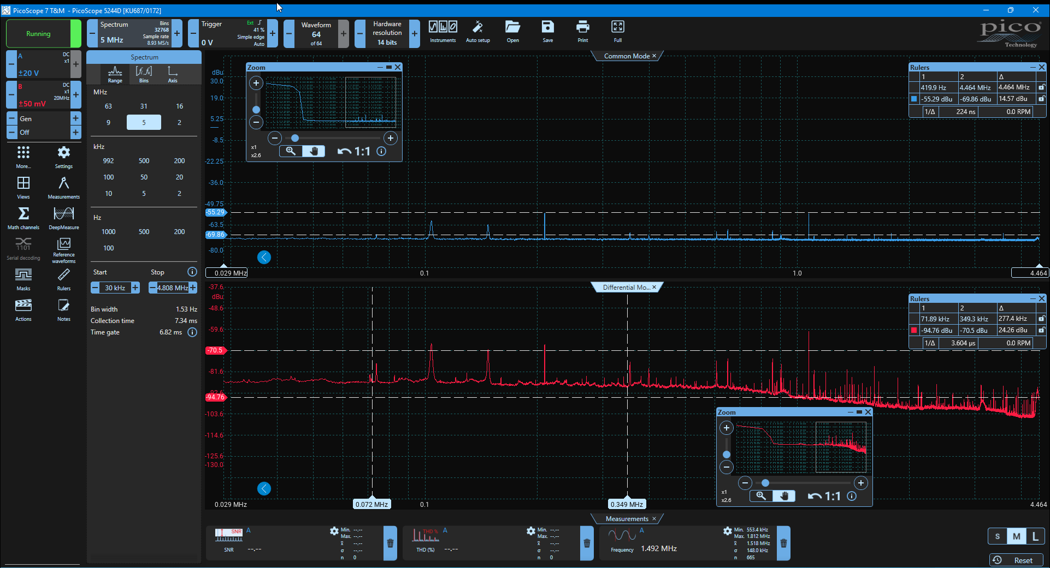
Task: Open the Channel B ±50 mV options
Action: tap(44, 95)
